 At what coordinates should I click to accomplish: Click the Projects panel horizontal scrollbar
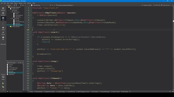tap(15, 61)
